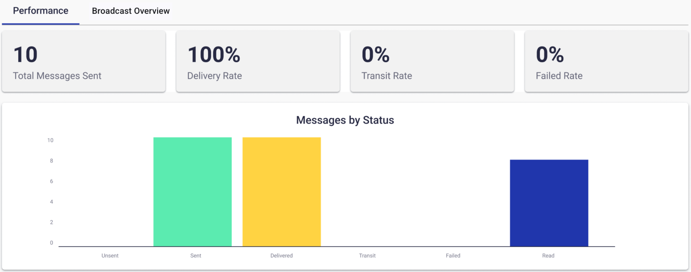Switch to the Performance tab

41,11
